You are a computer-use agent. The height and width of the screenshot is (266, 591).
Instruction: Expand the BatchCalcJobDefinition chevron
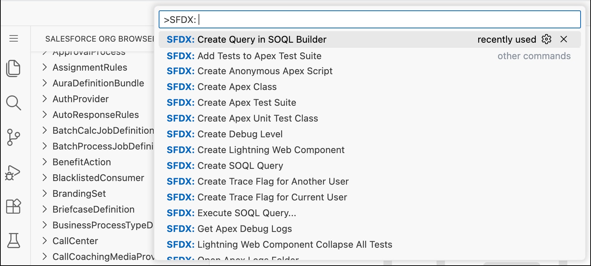(x=45, y=130)
